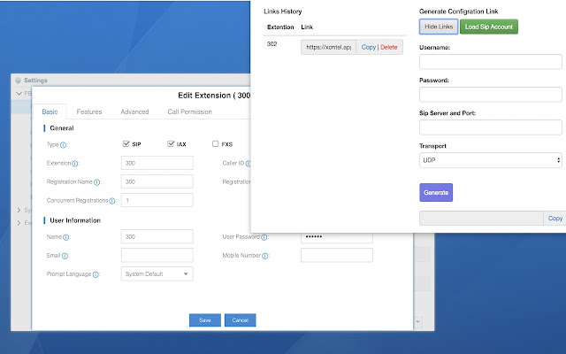
Task: Save the extension settings
Action: click(x=205, y=320)
